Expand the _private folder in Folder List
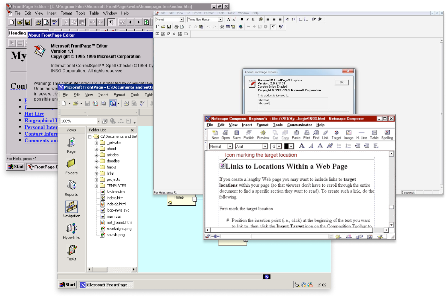The height and width of the screenshot is (297, 446). pyautogui.click(x=96, y=143)
